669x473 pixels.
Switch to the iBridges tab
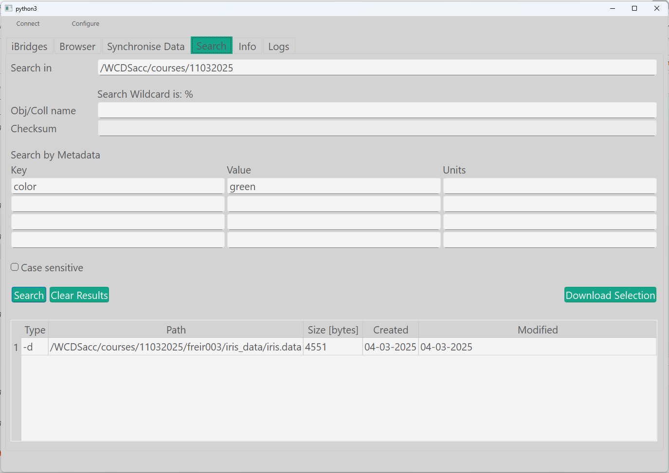click(29, 46)
